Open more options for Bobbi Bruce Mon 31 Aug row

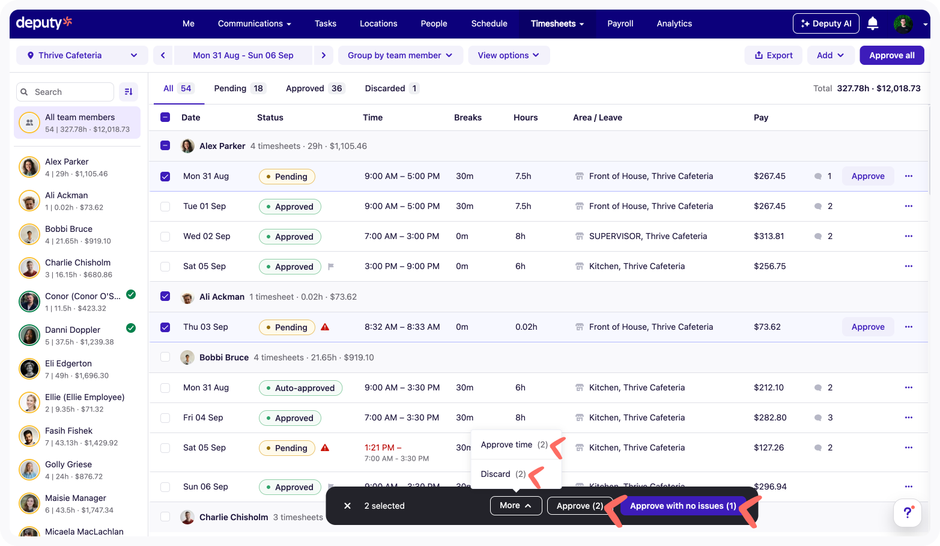point(909,387)
